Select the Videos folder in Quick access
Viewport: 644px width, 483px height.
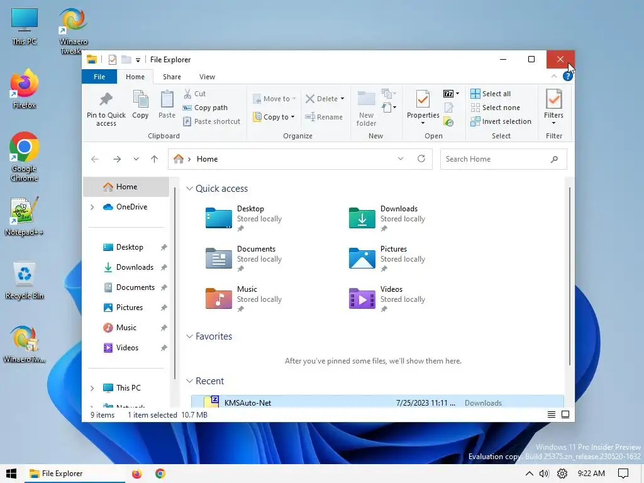coord(387,299)
